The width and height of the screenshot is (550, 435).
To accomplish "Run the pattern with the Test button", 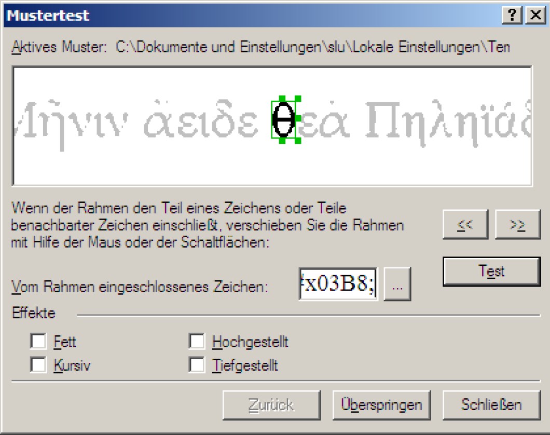I will (492, 271).
